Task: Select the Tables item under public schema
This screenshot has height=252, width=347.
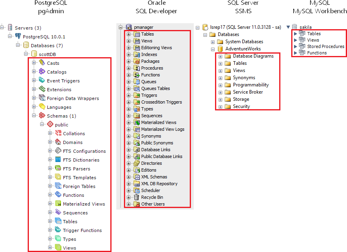Action: pos(70,222)
